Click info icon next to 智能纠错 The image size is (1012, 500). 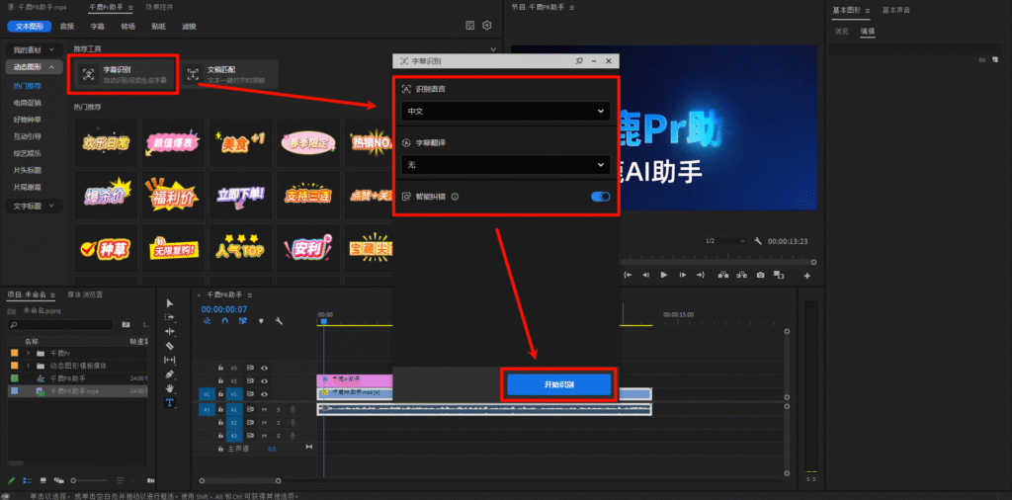tap(455, 197)
